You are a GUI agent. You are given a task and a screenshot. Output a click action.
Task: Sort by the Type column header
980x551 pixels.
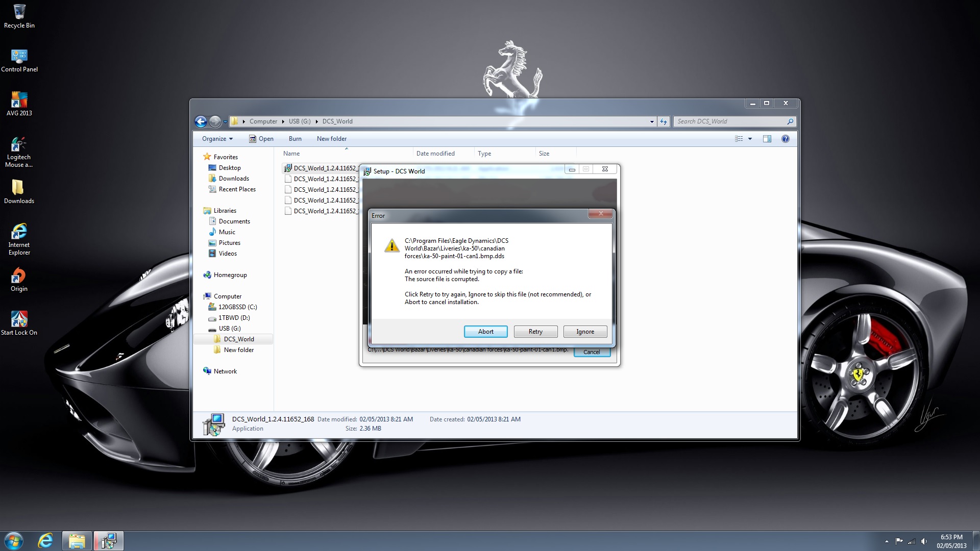[x=505, y=154]
